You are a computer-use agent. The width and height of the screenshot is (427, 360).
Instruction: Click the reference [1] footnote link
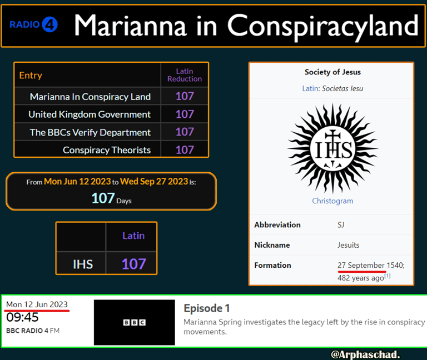387,276
